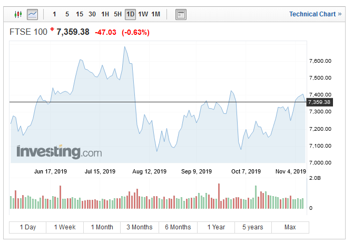Image resolution: width=353 pixels, height=242 pixels.
Task: Click the Oct 7, 2019 date label
Action: (246, 171)
